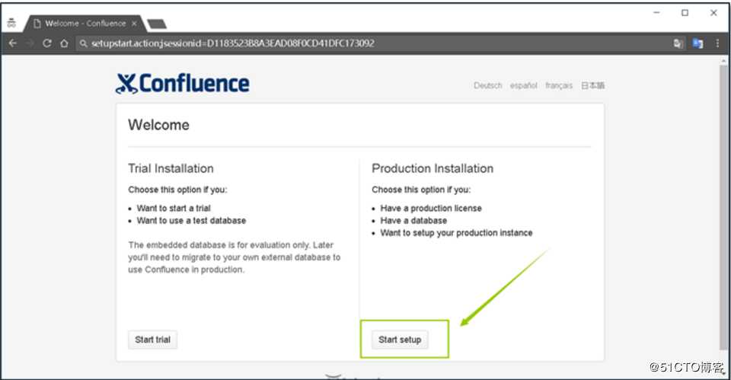Open a new tab button
This screenshot has height=380, width=731.
click(x=157, y=24)
